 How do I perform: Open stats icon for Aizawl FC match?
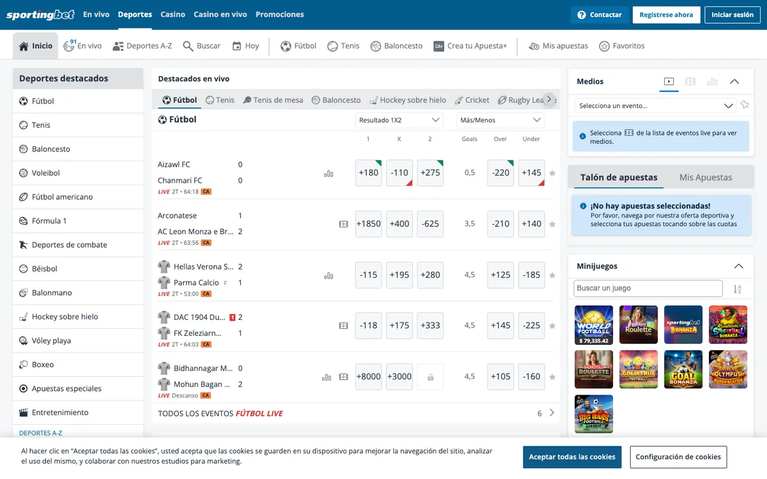(x=329, y=173)
